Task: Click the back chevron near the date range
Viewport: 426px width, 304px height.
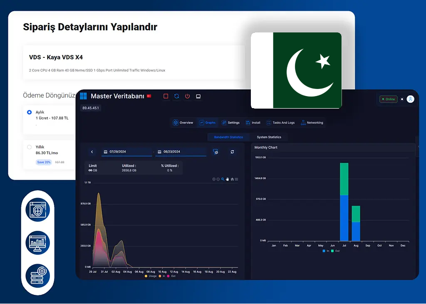Action: 92,152
